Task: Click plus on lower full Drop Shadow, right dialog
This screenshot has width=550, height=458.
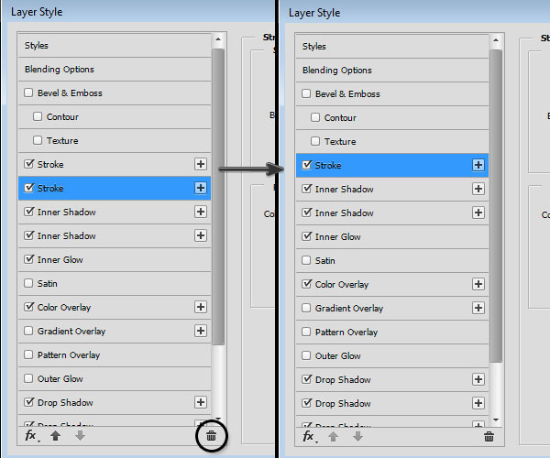Action: (x=478, y=403)
